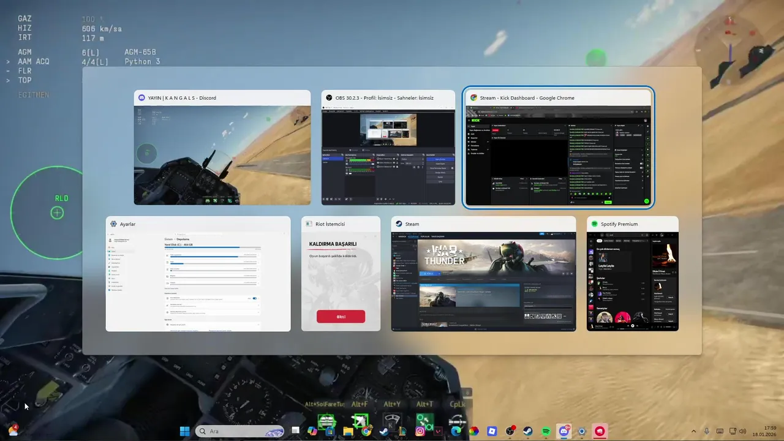Expand the hidden system tray icons chevron

tap(693, 431)
